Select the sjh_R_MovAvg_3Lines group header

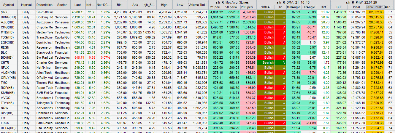[x=232, y=3]
